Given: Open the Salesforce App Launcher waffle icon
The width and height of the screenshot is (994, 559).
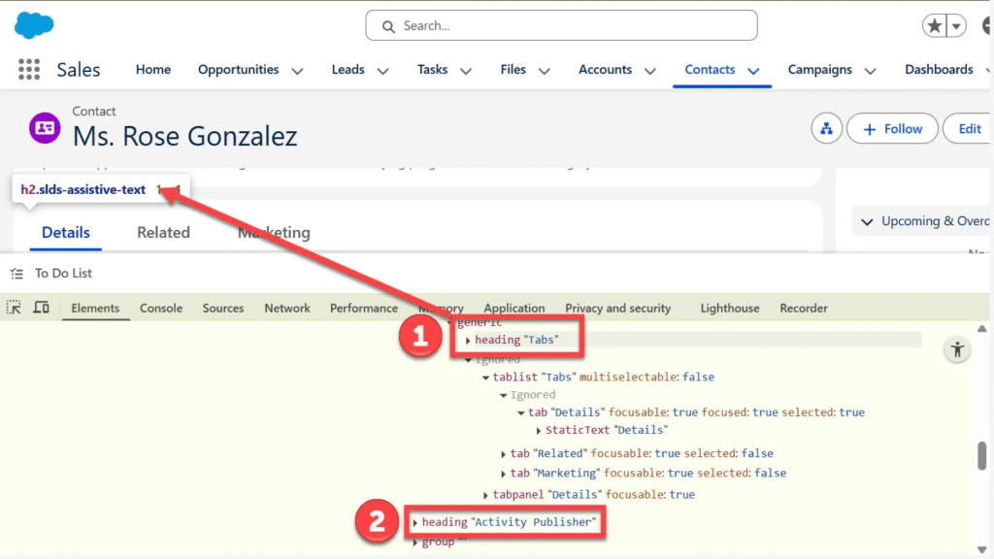Looking at the screenshot, I should (27, 69).
